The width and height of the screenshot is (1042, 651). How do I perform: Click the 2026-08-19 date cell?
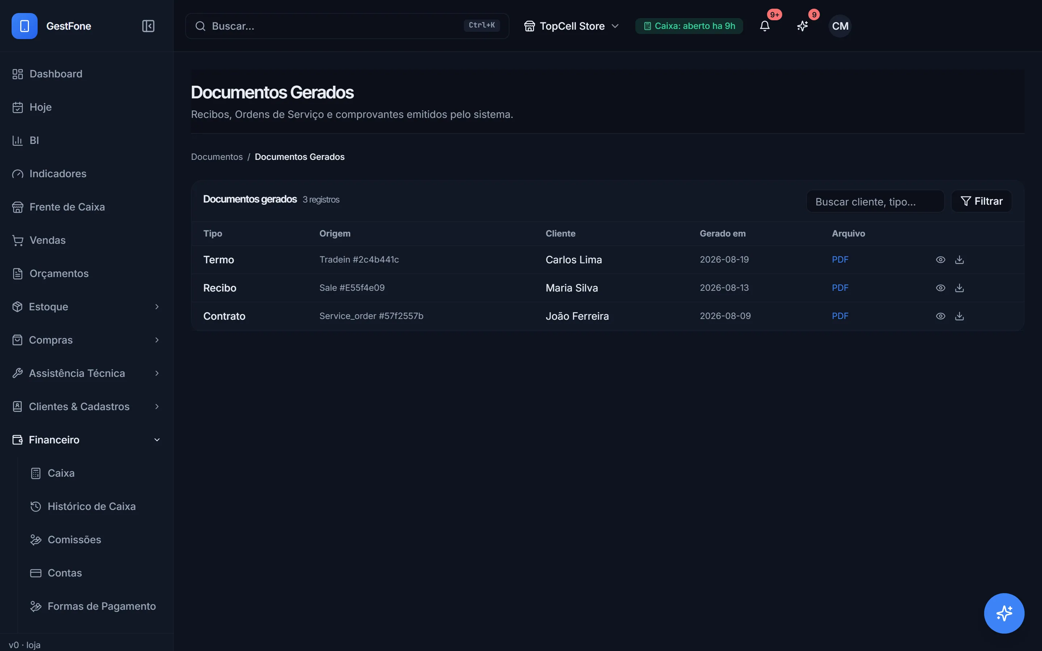[724, 260]
